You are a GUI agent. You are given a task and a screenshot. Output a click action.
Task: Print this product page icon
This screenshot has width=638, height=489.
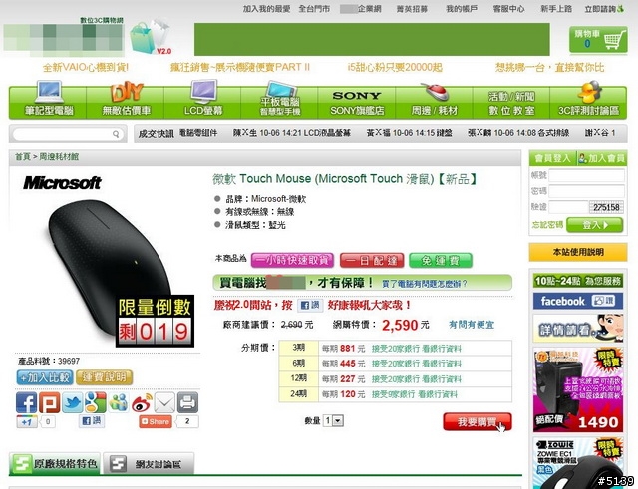[188, 402]
